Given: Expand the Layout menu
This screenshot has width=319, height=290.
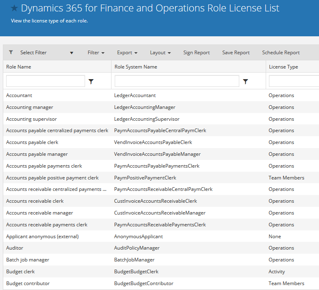Looking at the screenshot, I should (160, 53).
